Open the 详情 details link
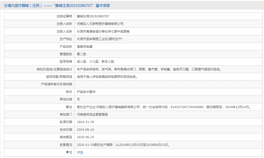This screenshot has height=158, width=264. 80,152
